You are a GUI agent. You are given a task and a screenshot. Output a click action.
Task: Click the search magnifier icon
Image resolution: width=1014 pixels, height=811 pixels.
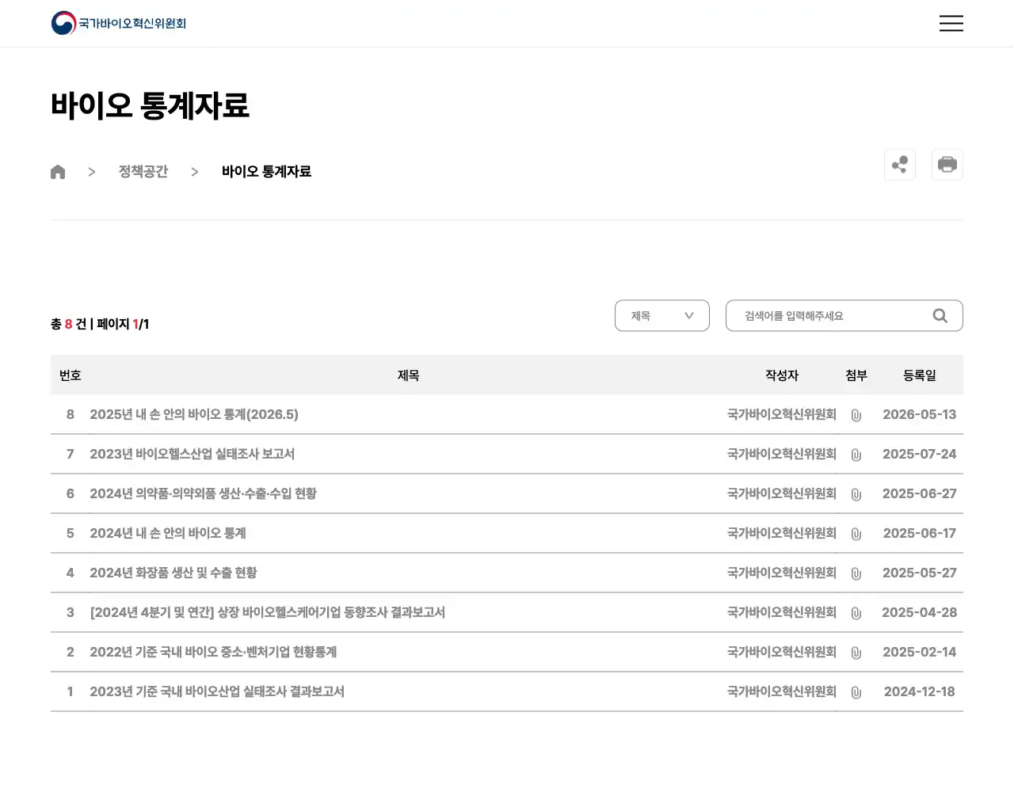tap(940, 316)
